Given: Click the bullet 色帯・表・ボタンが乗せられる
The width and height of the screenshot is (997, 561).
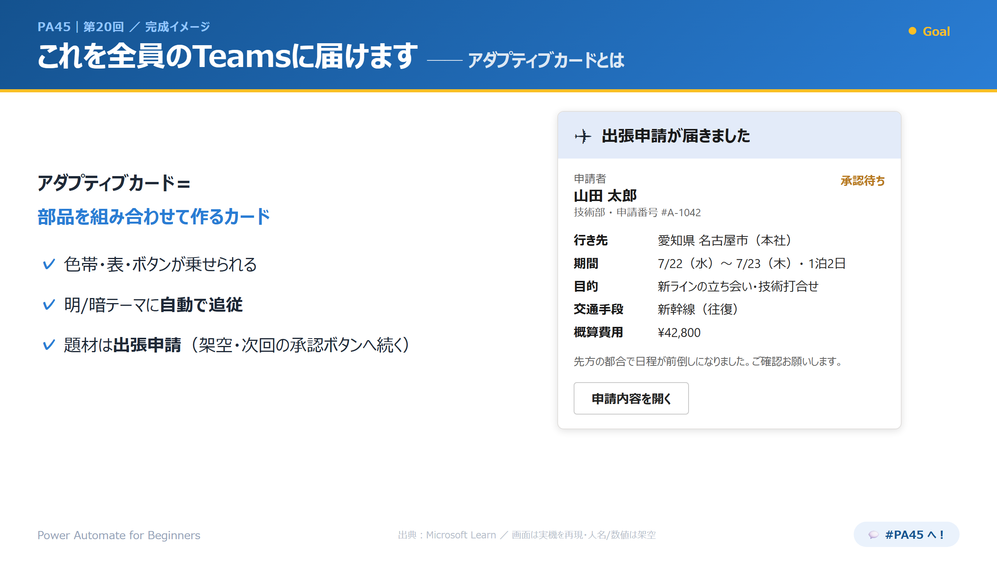Looking at the screenshot, I should pyautogui.click(x=160, y=265).
